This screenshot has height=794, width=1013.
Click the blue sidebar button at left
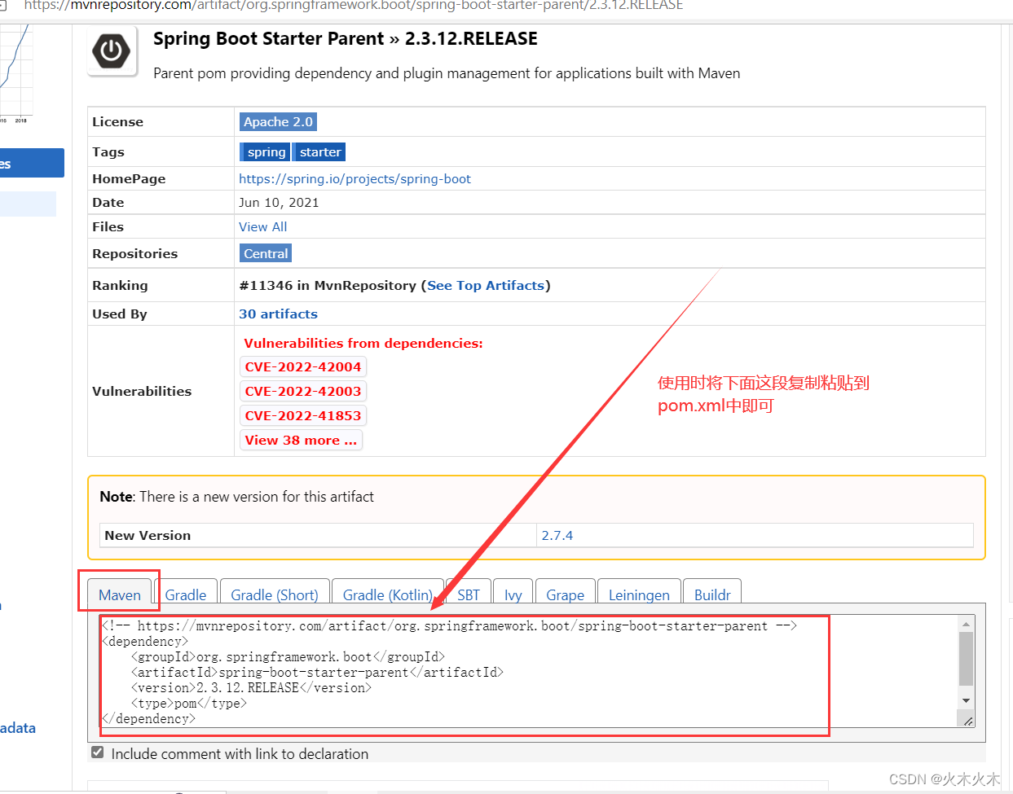32,163
